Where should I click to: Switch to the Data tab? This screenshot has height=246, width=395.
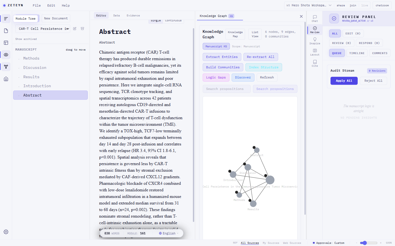(117, 16)
